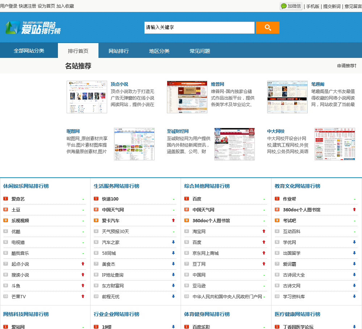The height and width of the screenshot is (329, 362).
Task: Open the 中大网校 site thumbnail
Action: 335,144
